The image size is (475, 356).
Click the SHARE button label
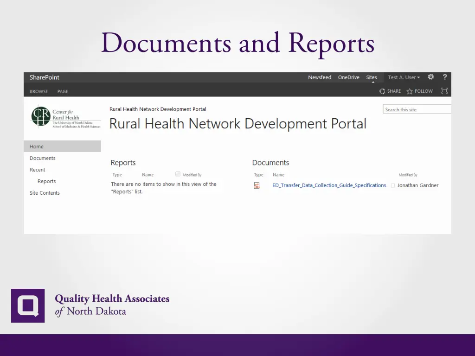pyautogui.click(x=394, y=91)
